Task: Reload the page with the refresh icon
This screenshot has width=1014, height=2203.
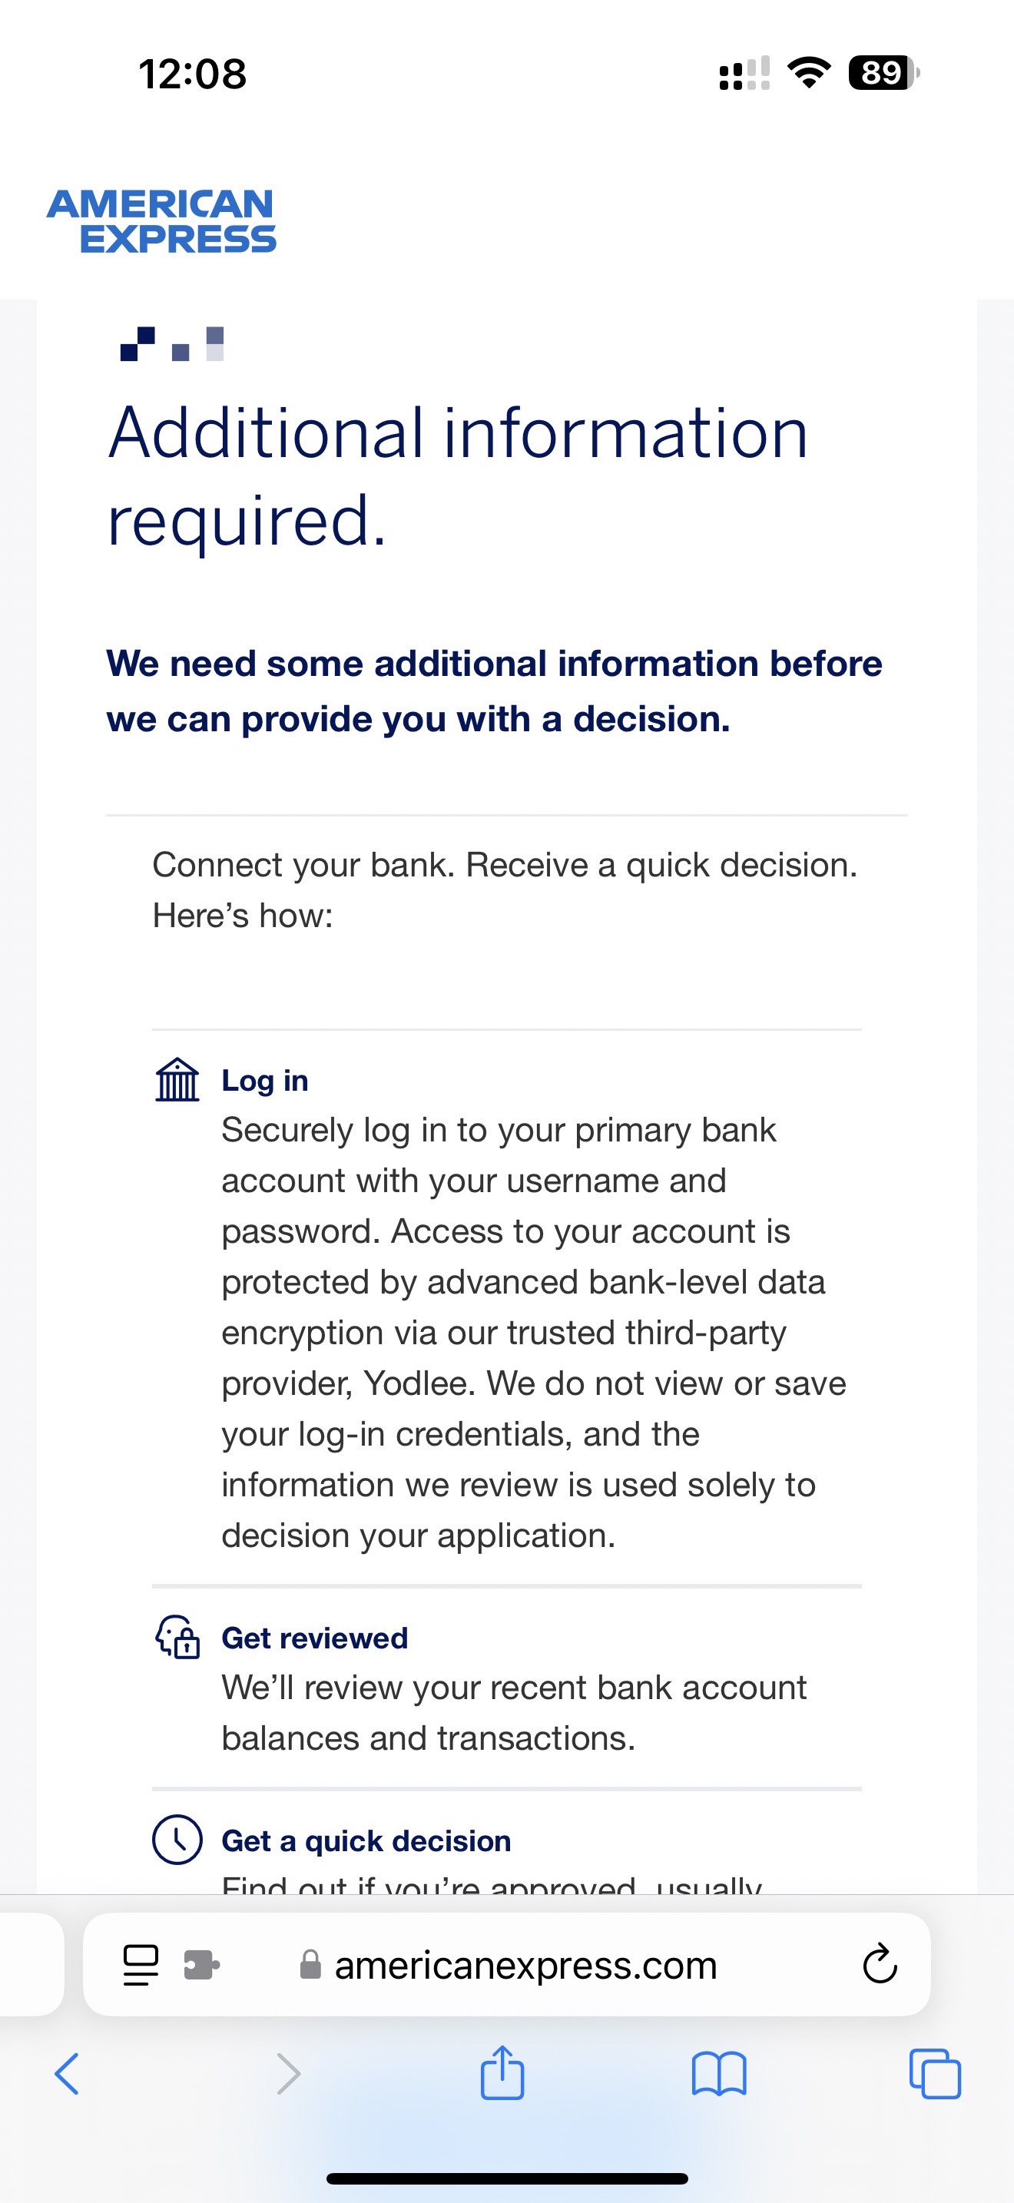Action: click(880, 1964)
